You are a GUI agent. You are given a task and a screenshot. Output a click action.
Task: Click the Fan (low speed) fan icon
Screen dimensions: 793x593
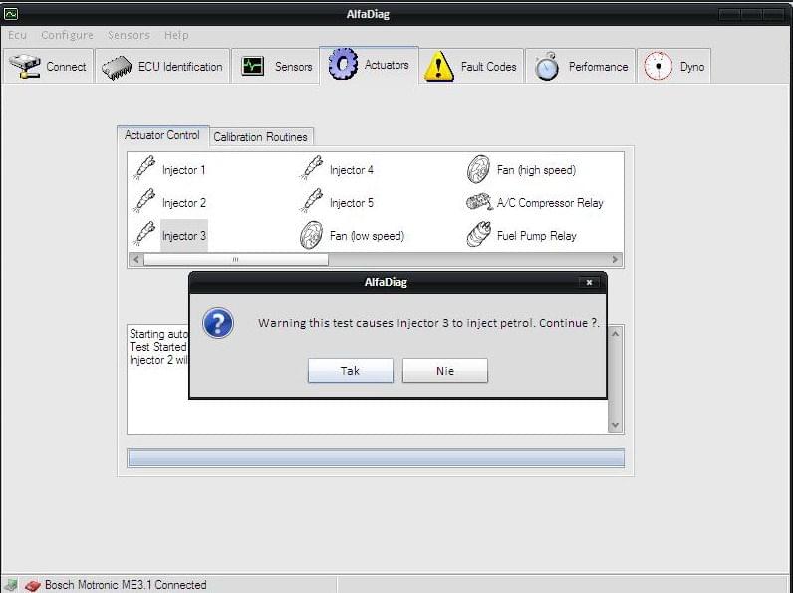click(x=311, y=235)
